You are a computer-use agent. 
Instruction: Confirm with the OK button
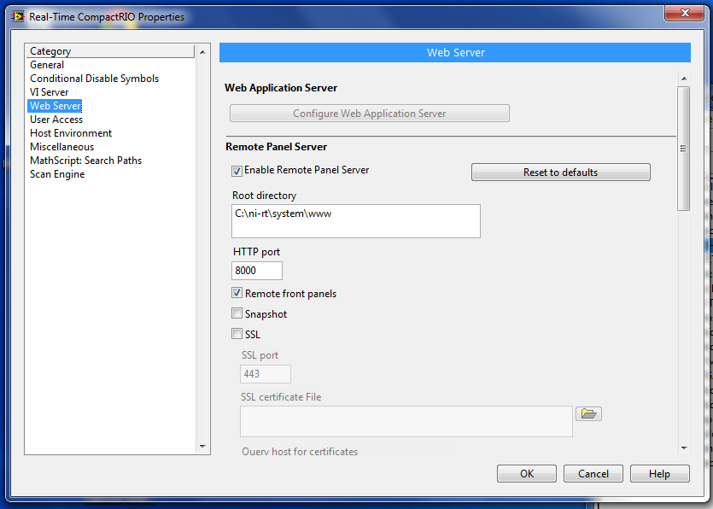click(x=527, y=473)
